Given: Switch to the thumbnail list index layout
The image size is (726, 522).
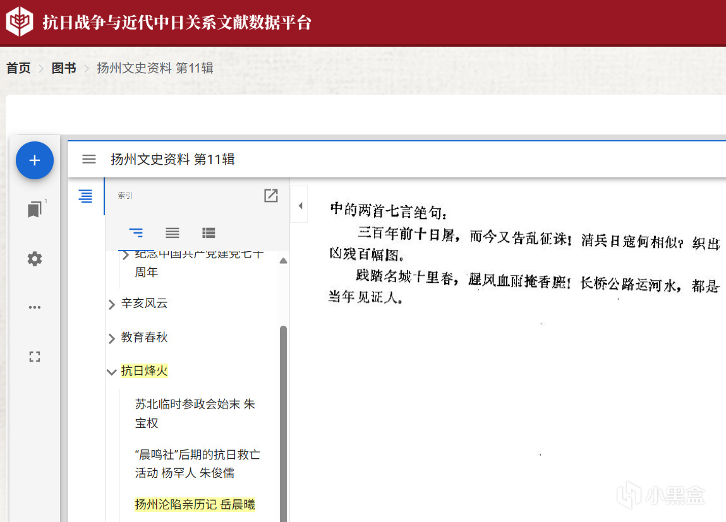Looking at the screenshot, I should pos(209,233).
